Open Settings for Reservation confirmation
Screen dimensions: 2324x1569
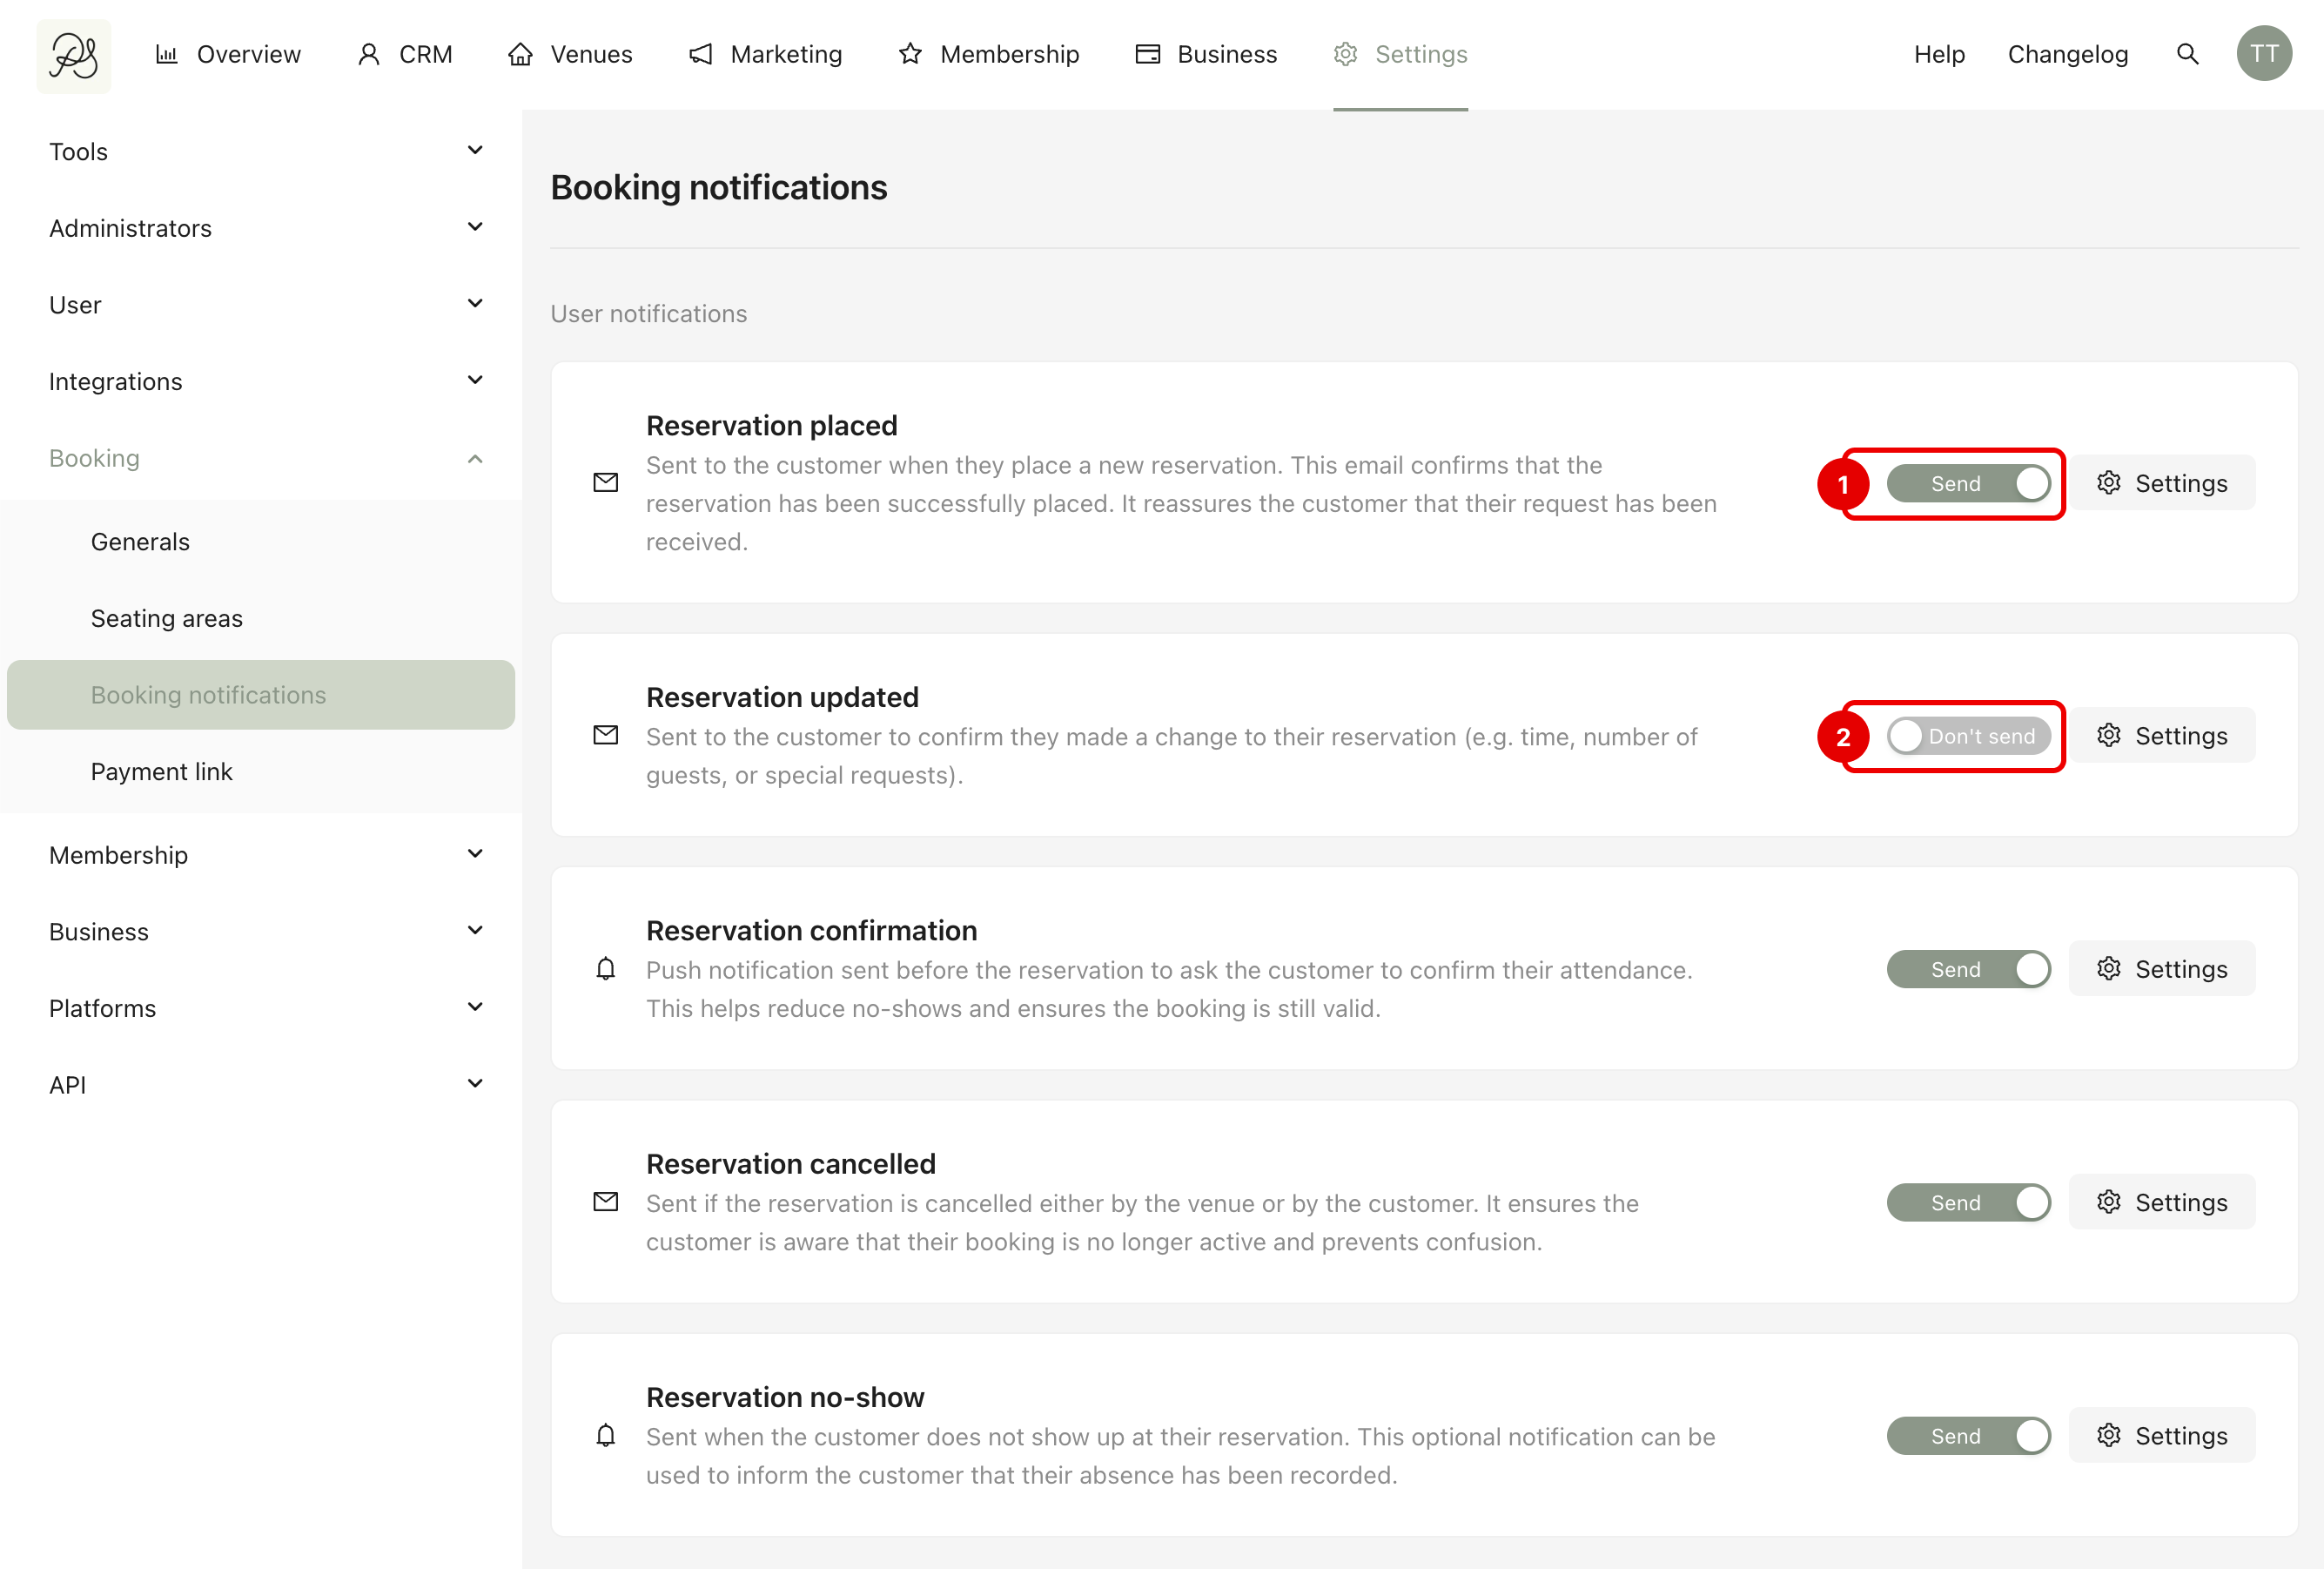coord(2161,968)
